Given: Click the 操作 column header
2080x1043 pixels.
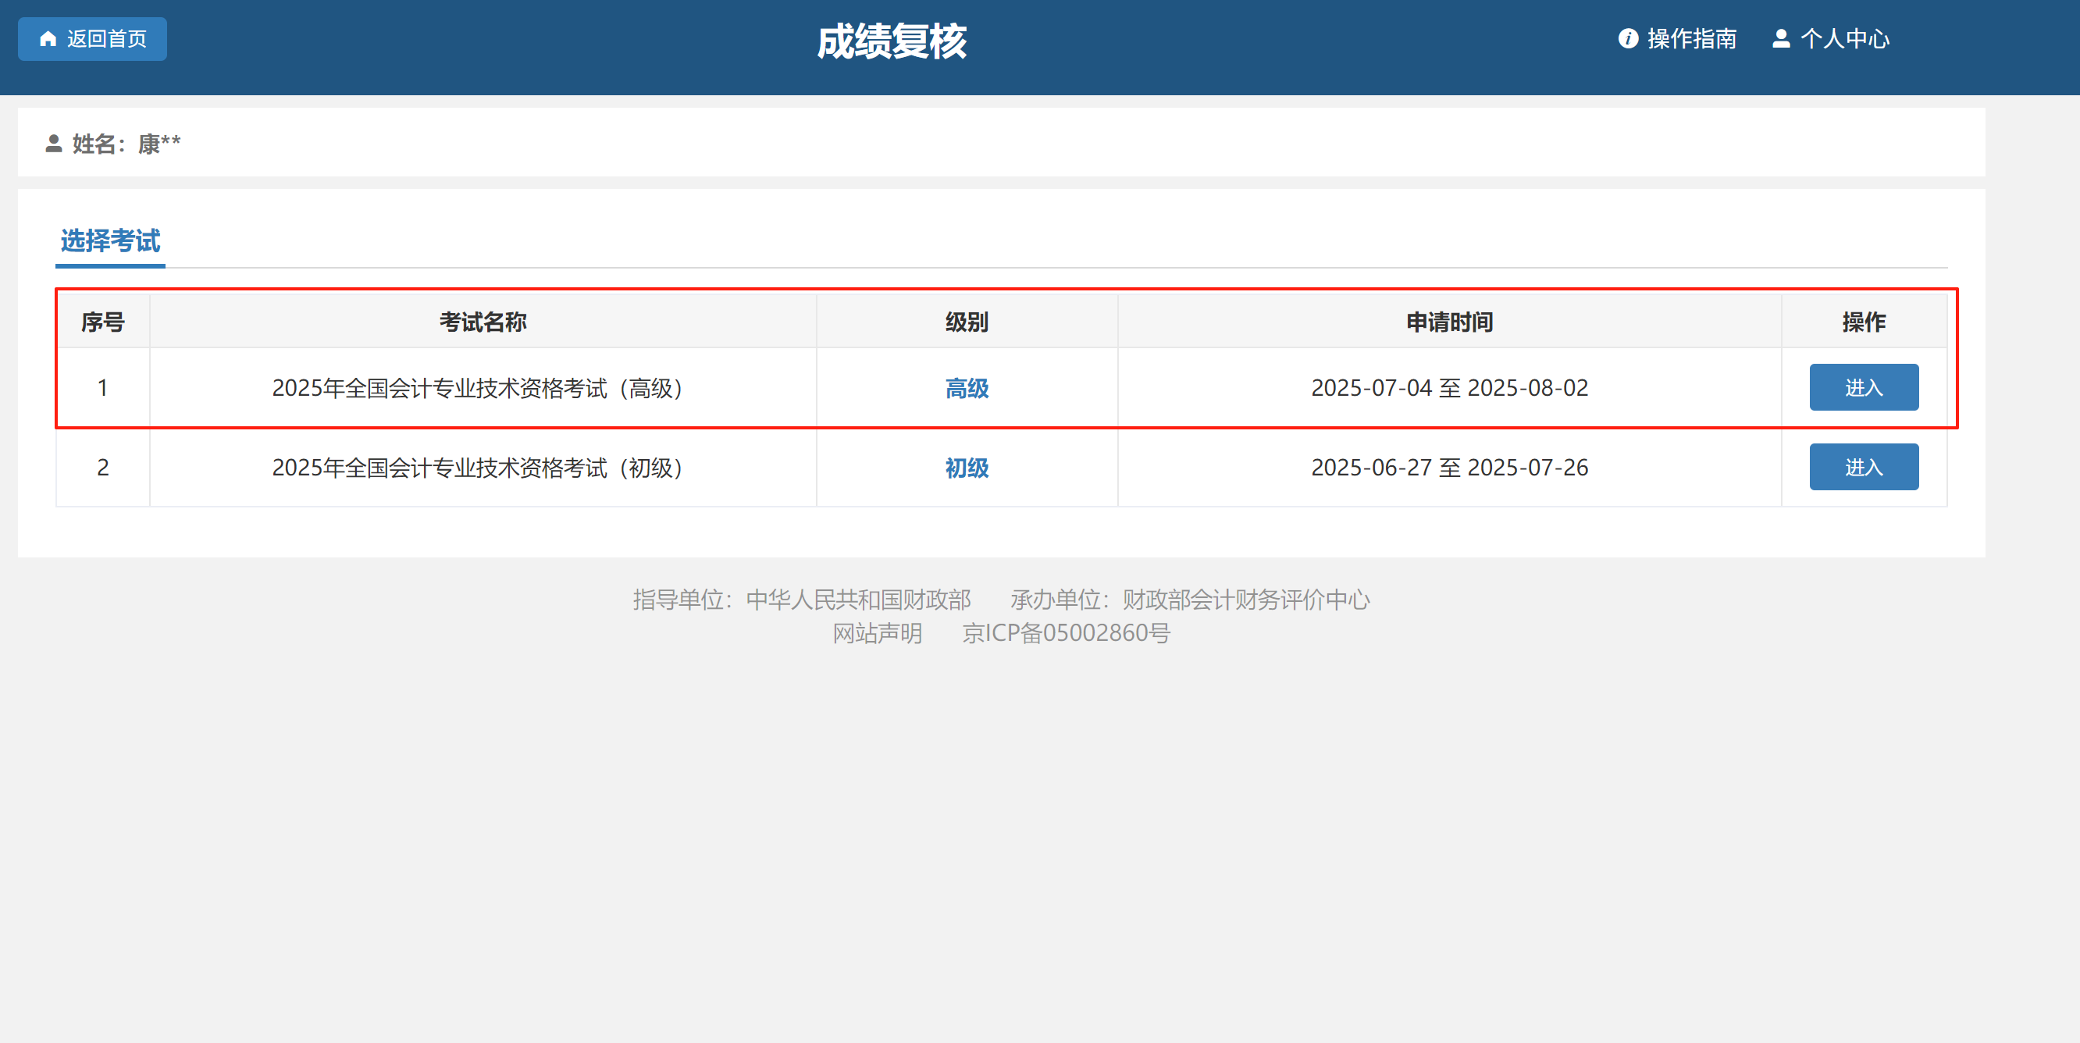Looking at the screenshot, I should [1864, 322].
